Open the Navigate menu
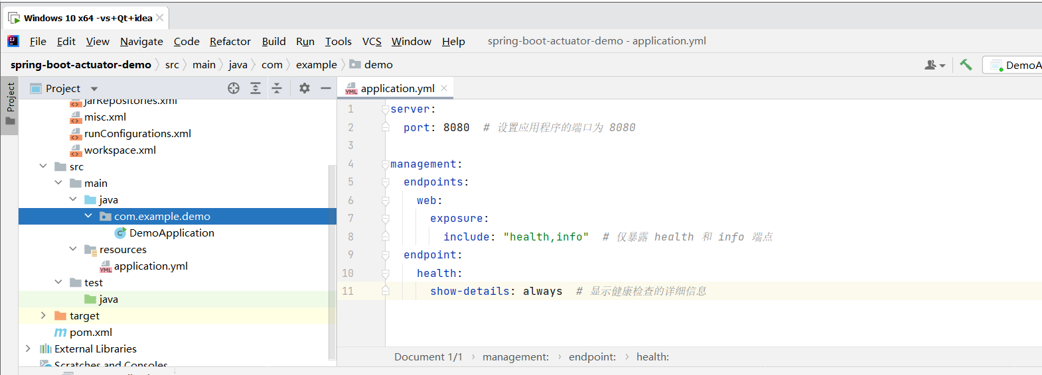Image resolution: width=1042 pixels, height=375 pixels. [x=141, y=41]
